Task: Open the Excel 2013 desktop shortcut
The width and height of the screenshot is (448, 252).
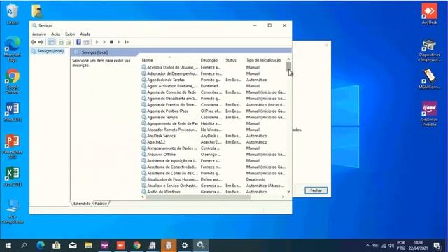Action: pos(13,176)
